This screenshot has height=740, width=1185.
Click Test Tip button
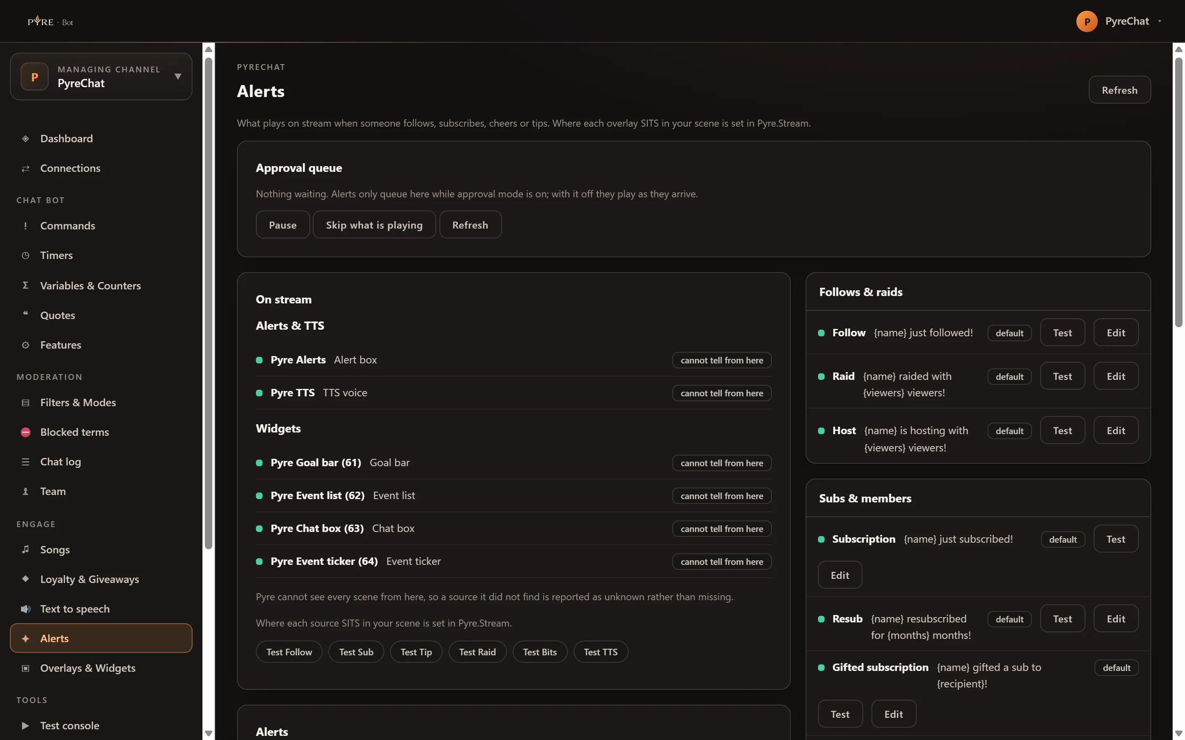[x=416, y=652]
